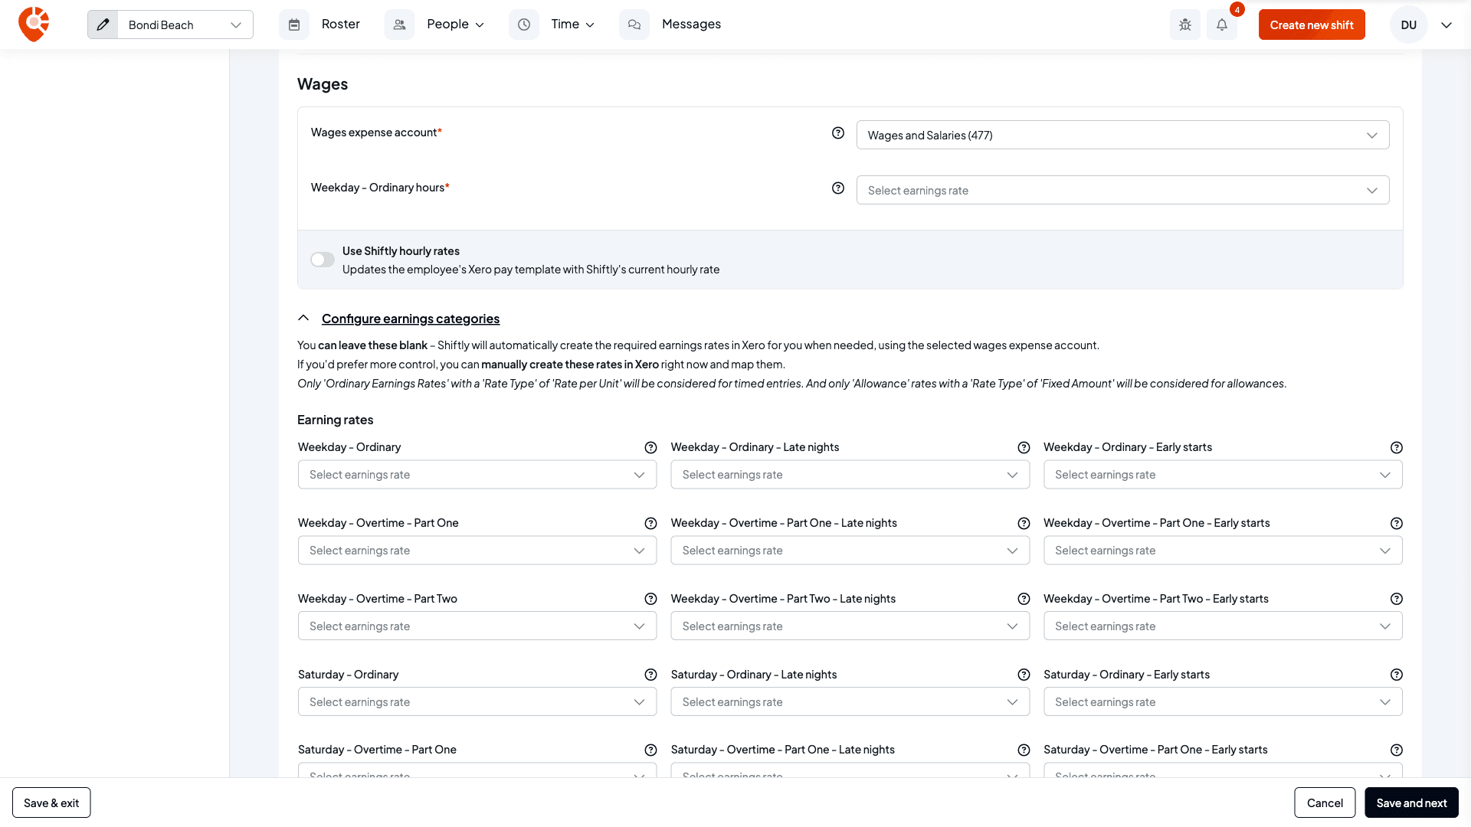
Task: Click help icon for Saturday - Overtime - Part One - Late nights
Action: point(1024,750)
